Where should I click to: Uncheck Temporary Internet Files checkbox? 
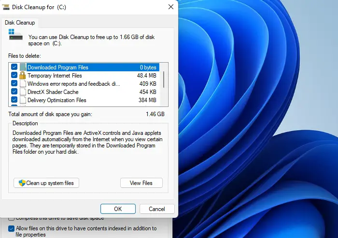(14, 75)
